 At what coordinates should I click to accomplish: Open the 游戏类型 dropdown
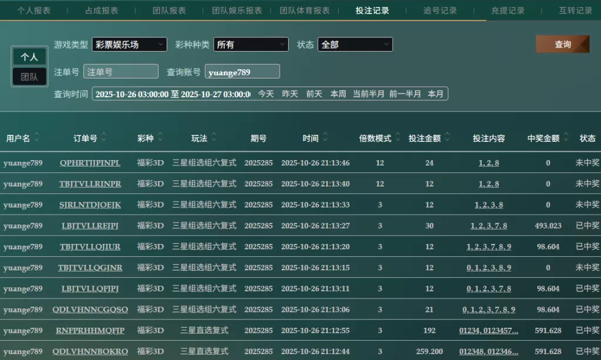[x=129, y=45]
